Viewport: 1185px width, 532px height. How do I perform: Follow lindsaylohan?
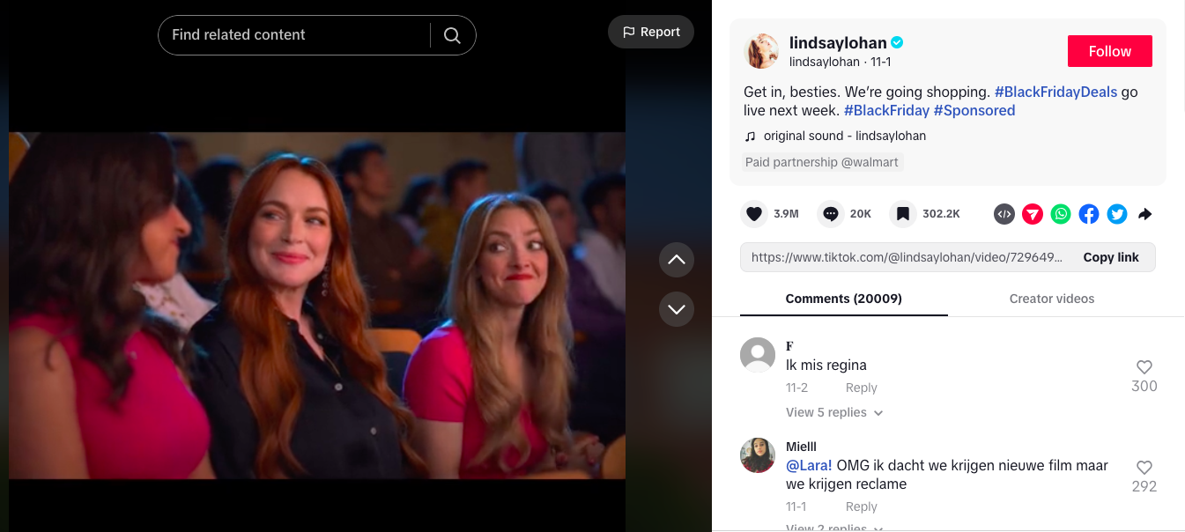click(1109, 51)
